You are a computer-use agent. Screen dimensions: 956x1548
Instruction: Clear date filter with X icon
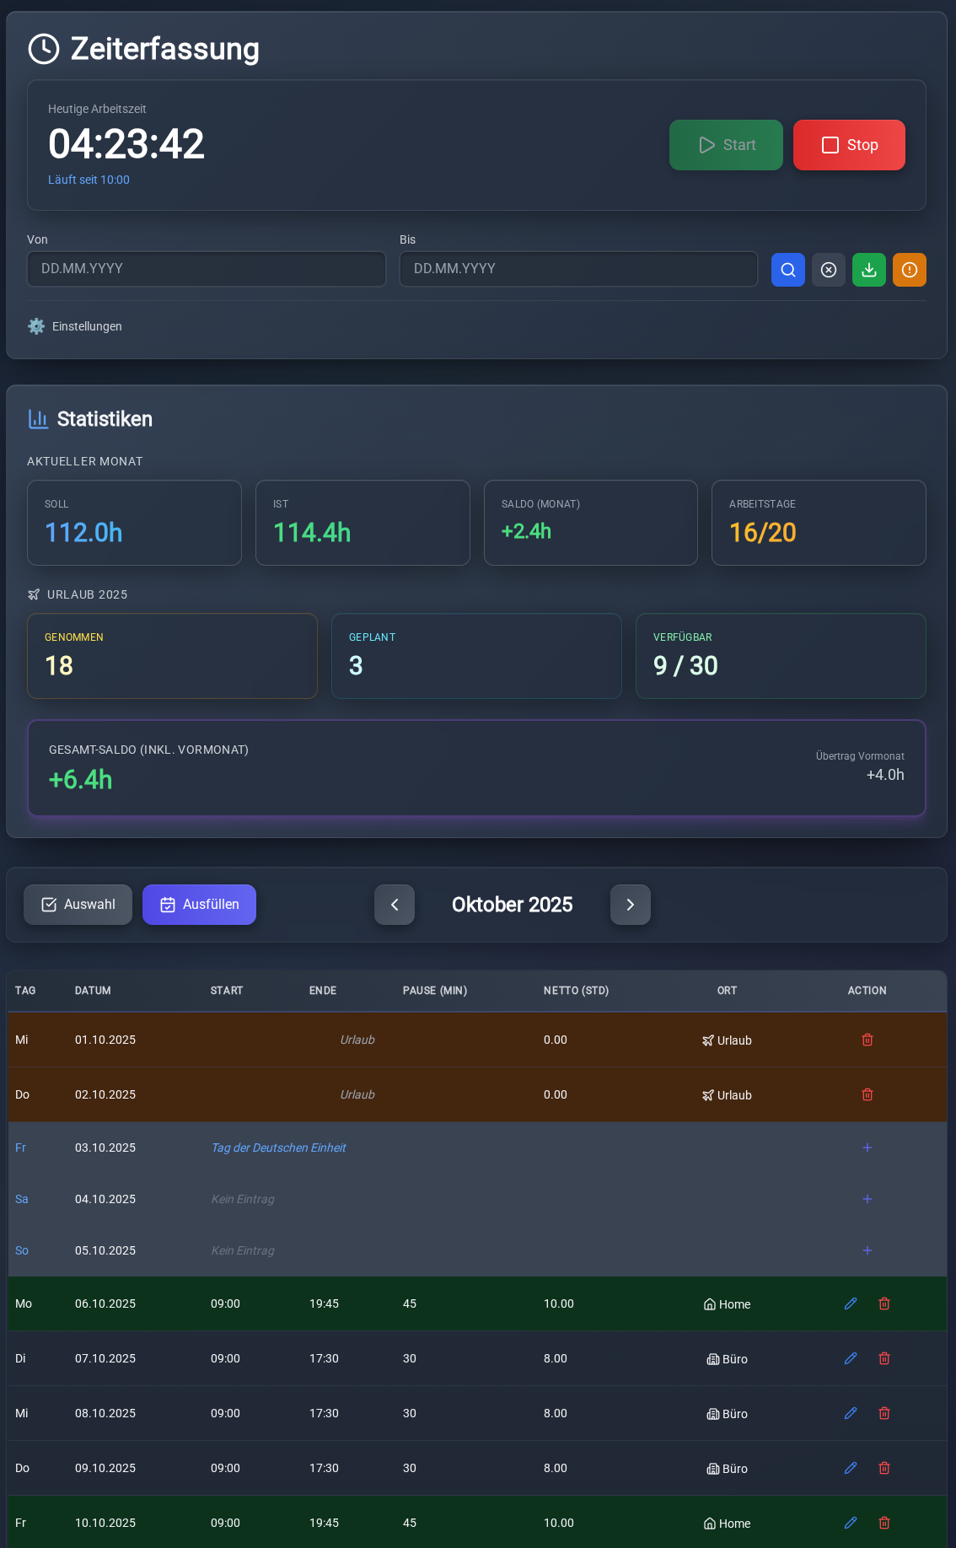(828, 270)
